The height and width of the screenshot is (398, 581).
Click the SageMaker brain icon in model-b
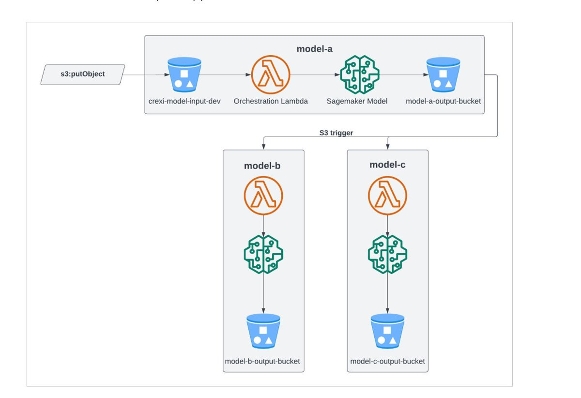click(x=263, y=254)
